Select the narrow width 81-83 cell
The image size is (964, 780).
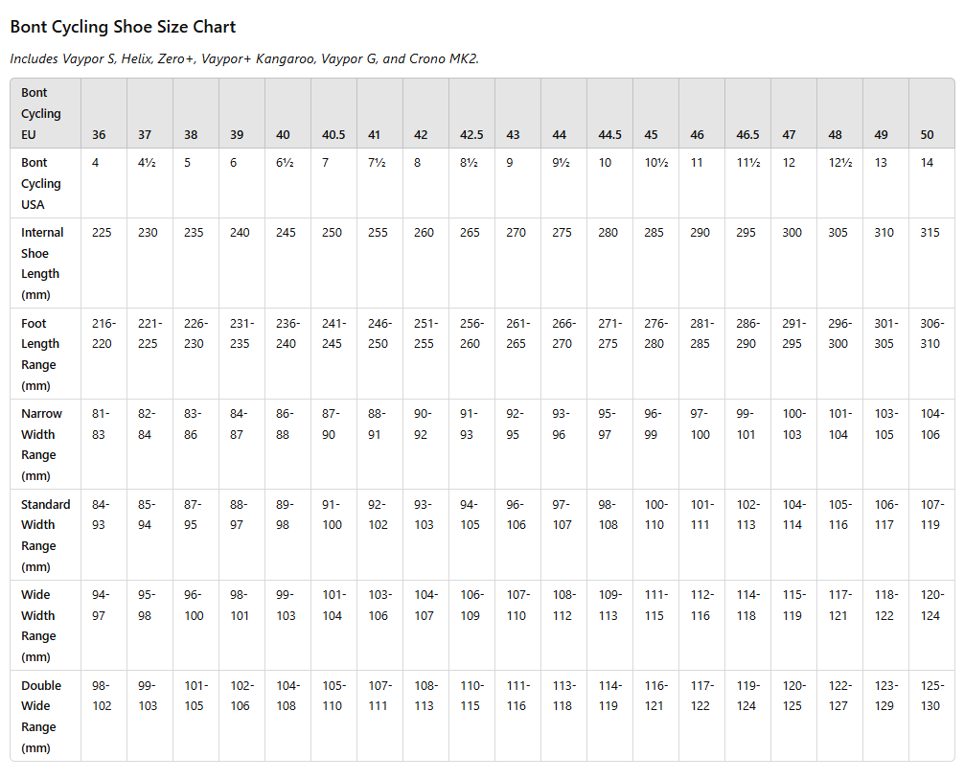[101, 424]
